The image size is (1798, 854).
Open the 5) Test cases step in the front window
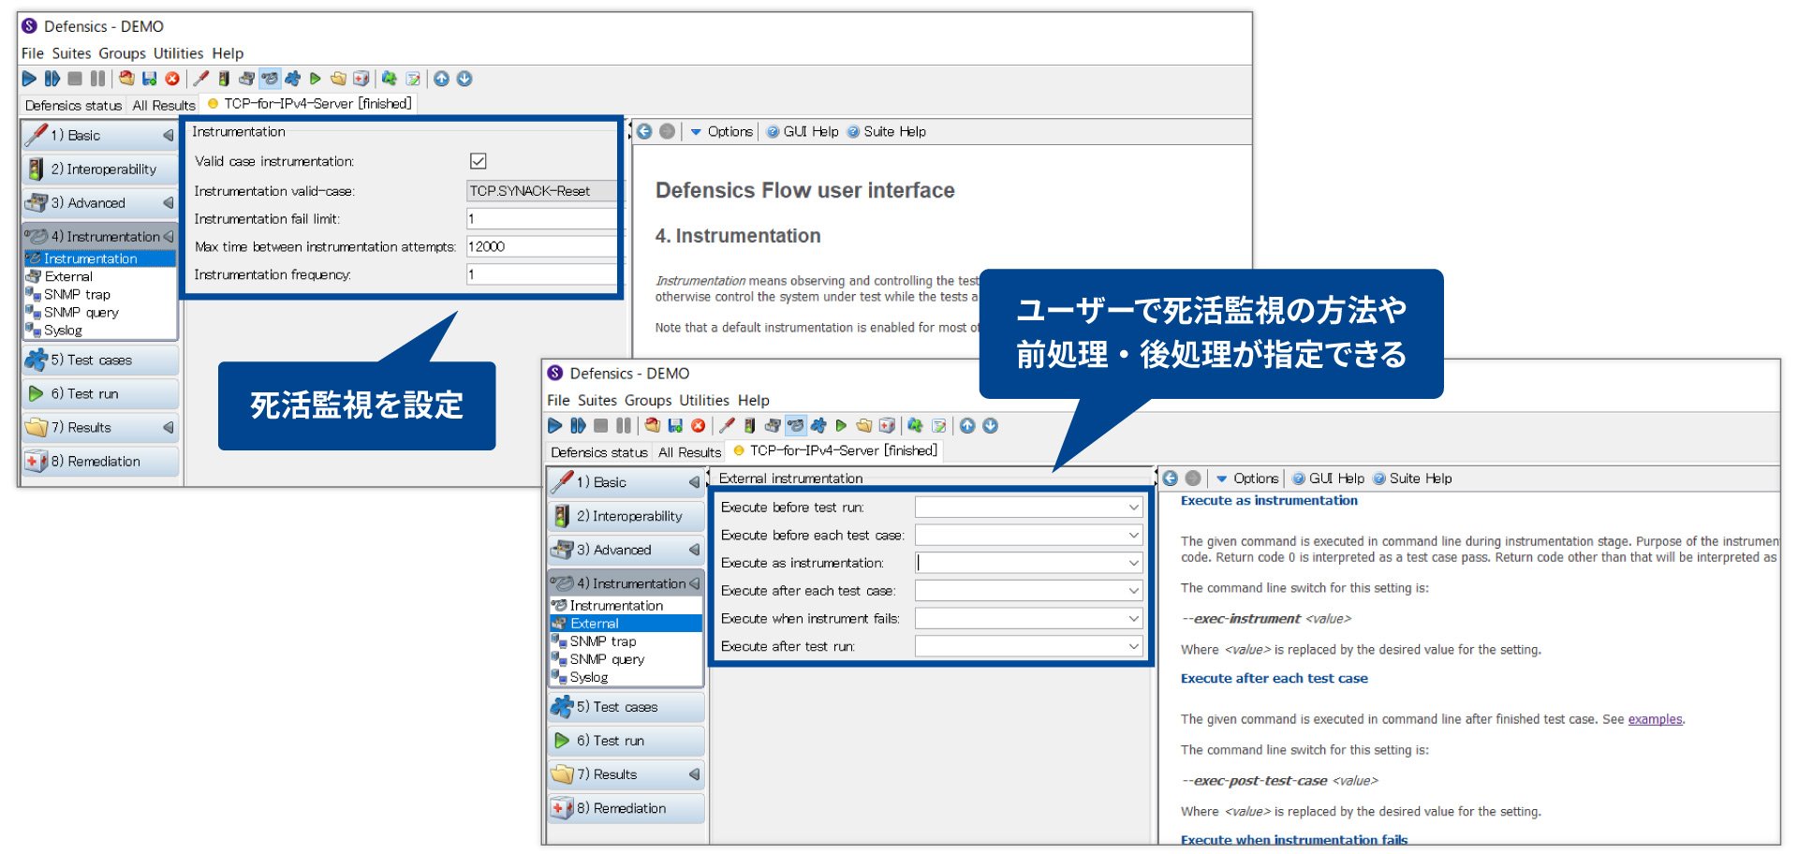(x=626, y=707)
